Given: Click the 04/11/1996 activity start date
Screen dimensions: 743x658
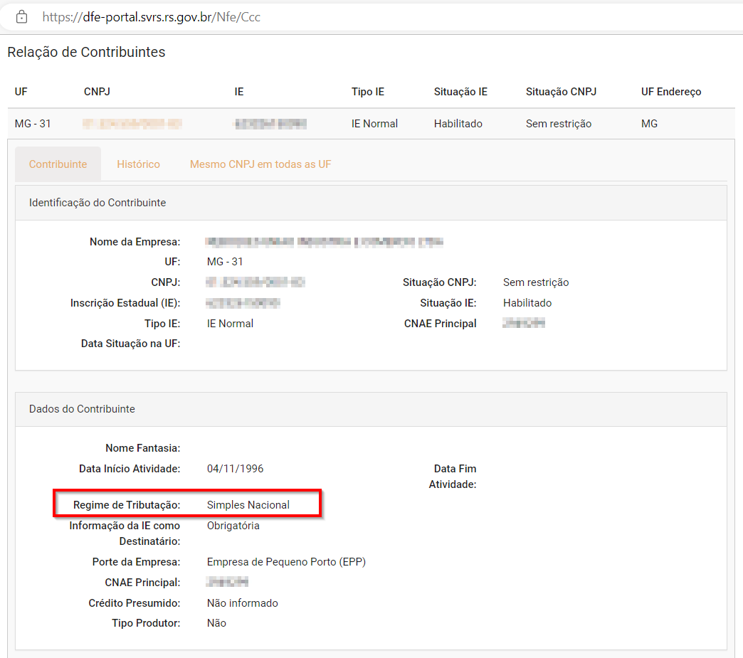Looking at the screenshot, I should pos(235,469).
